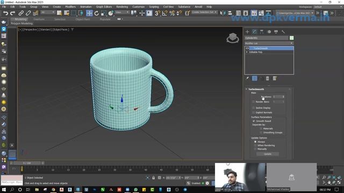Switch to the Freeform ribbon tab
Viewport: 344px width, 193px height.
[39, 19]
